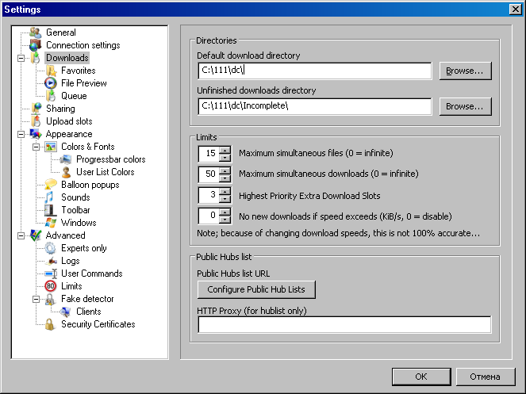
Task: Select the Queue settings label
Action: coord(74,96)
